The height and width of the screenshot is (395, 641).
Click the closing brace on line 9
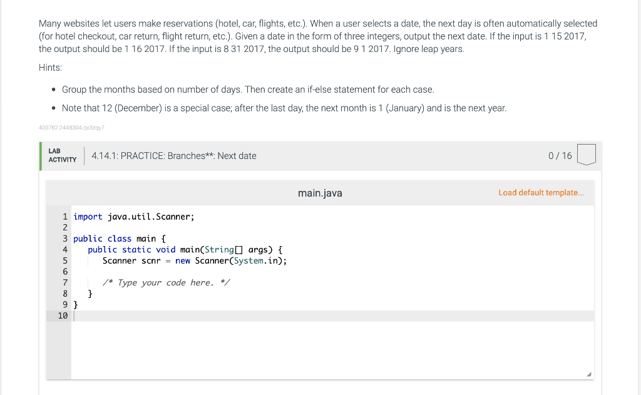76,305
